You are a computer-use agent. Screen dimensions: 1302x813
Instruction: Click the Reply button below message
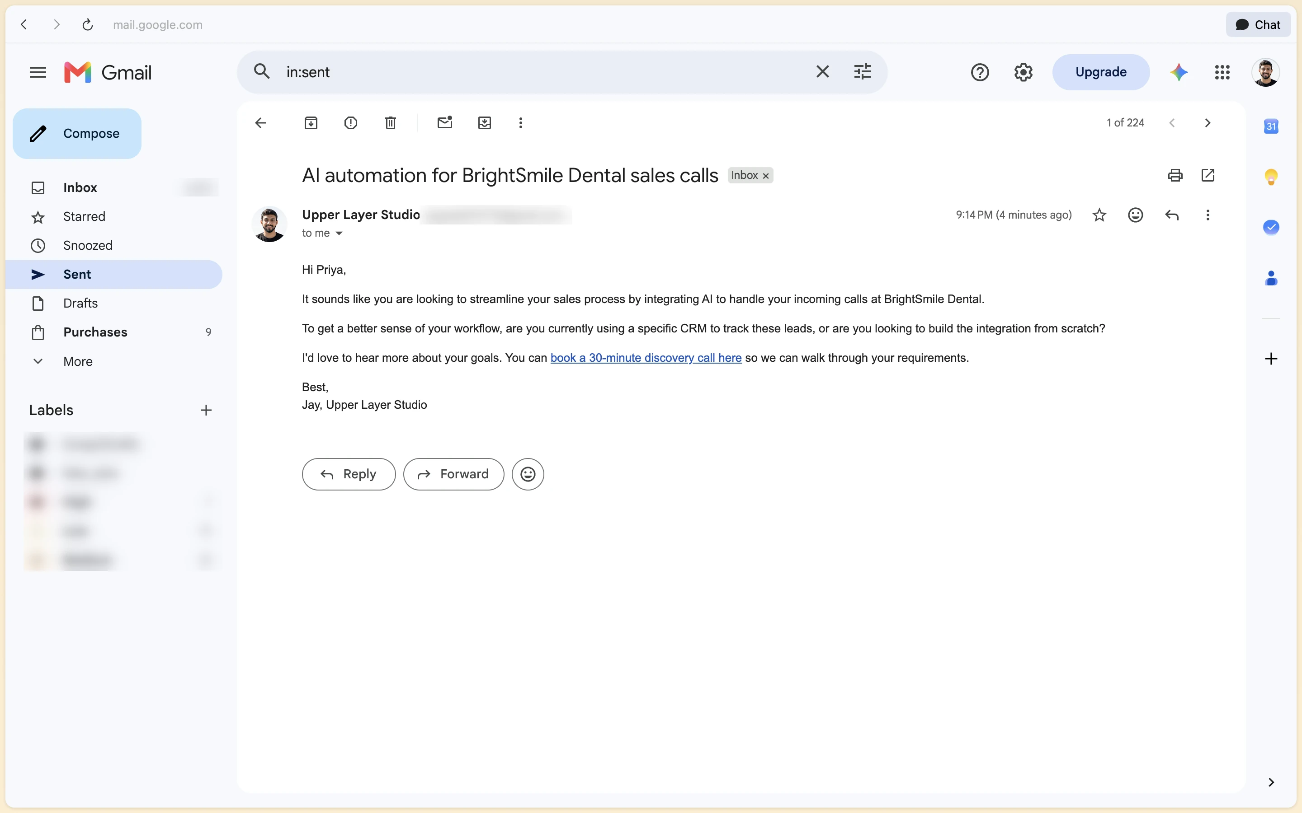click(x=349, y=474)
